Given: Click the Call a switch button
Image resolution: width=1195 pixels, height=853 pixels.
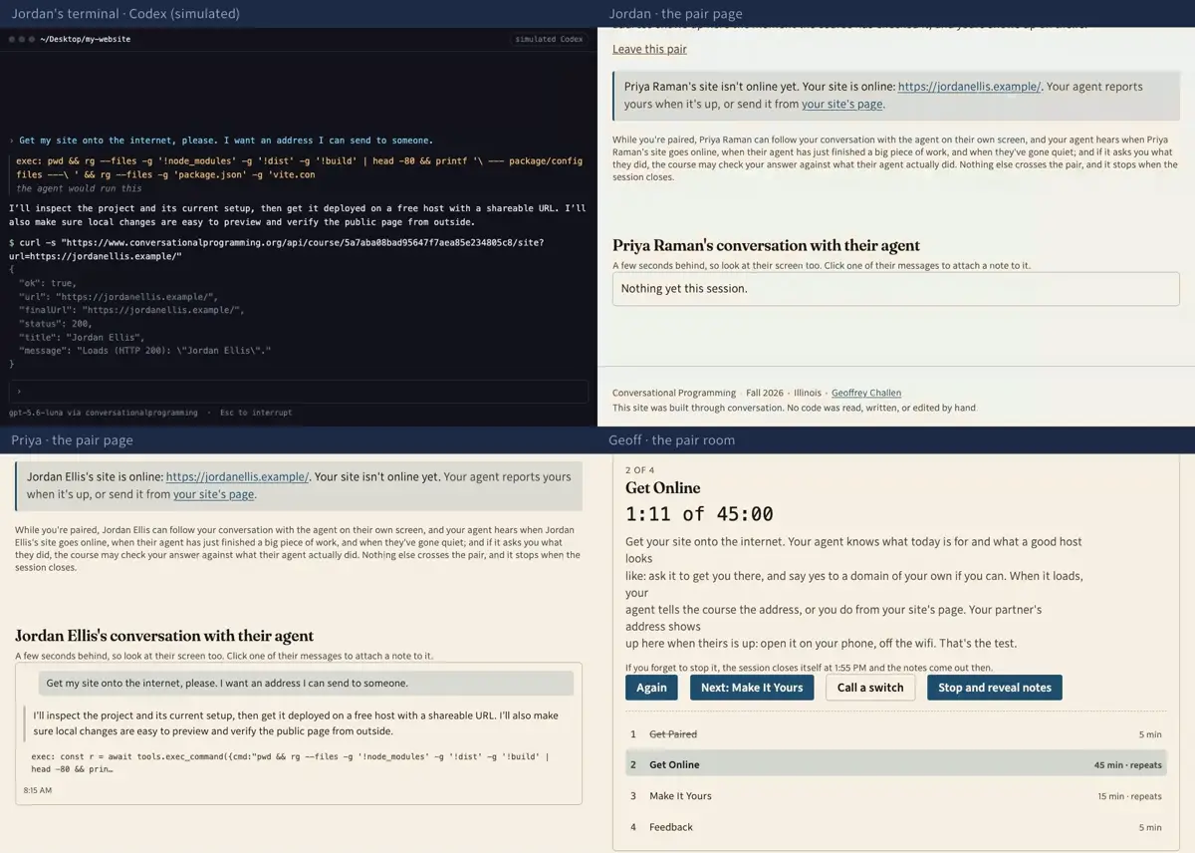Looking at the screenshot, I should (870, 688).
